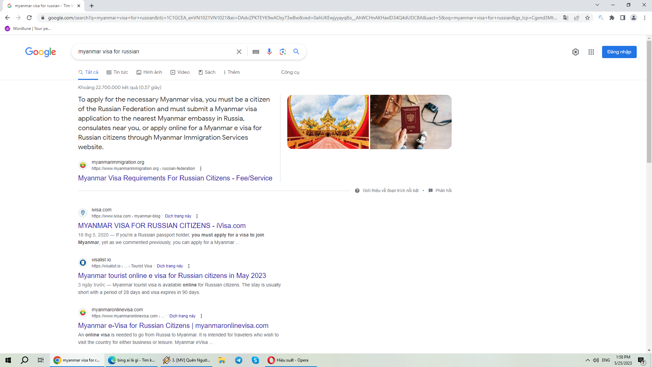
Task: Open the Chrome extensions puzzle icon
Action: coord(612,18)
